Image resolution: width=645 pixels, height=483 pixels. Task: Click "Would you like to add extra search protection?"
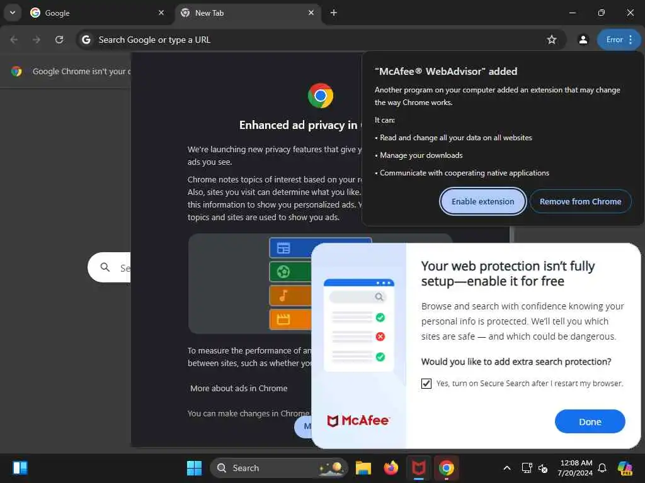click(x=517, y=362)
